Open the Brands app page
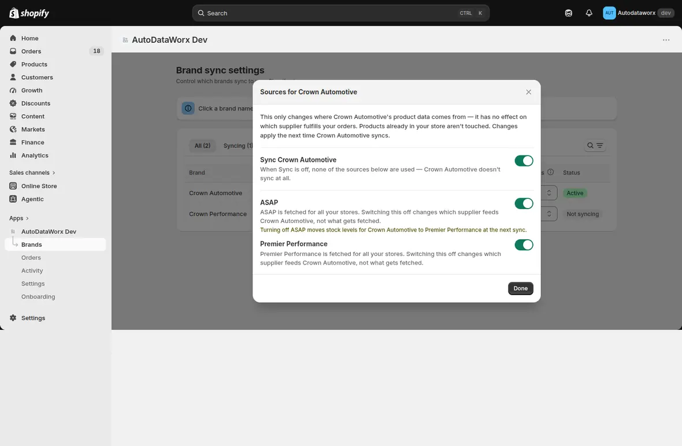Screen dimensions: 682x446 (55, 245)
